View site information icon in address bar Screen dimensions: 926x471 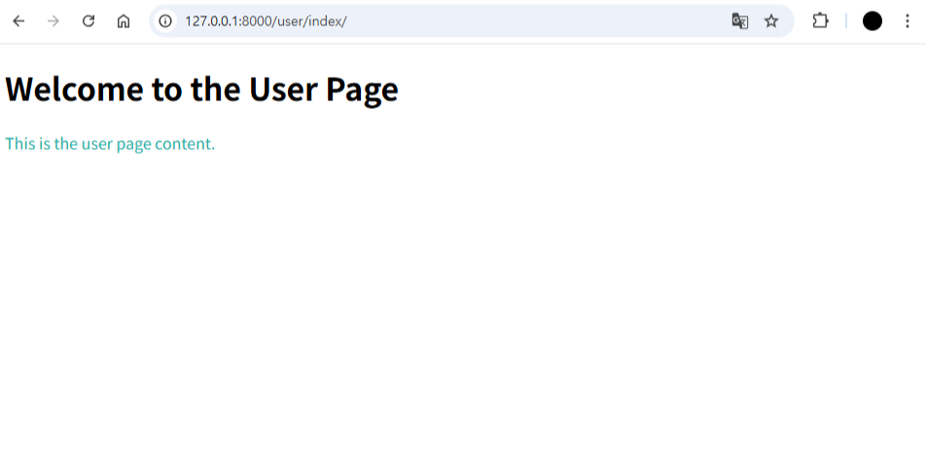[x=165, y=21]
